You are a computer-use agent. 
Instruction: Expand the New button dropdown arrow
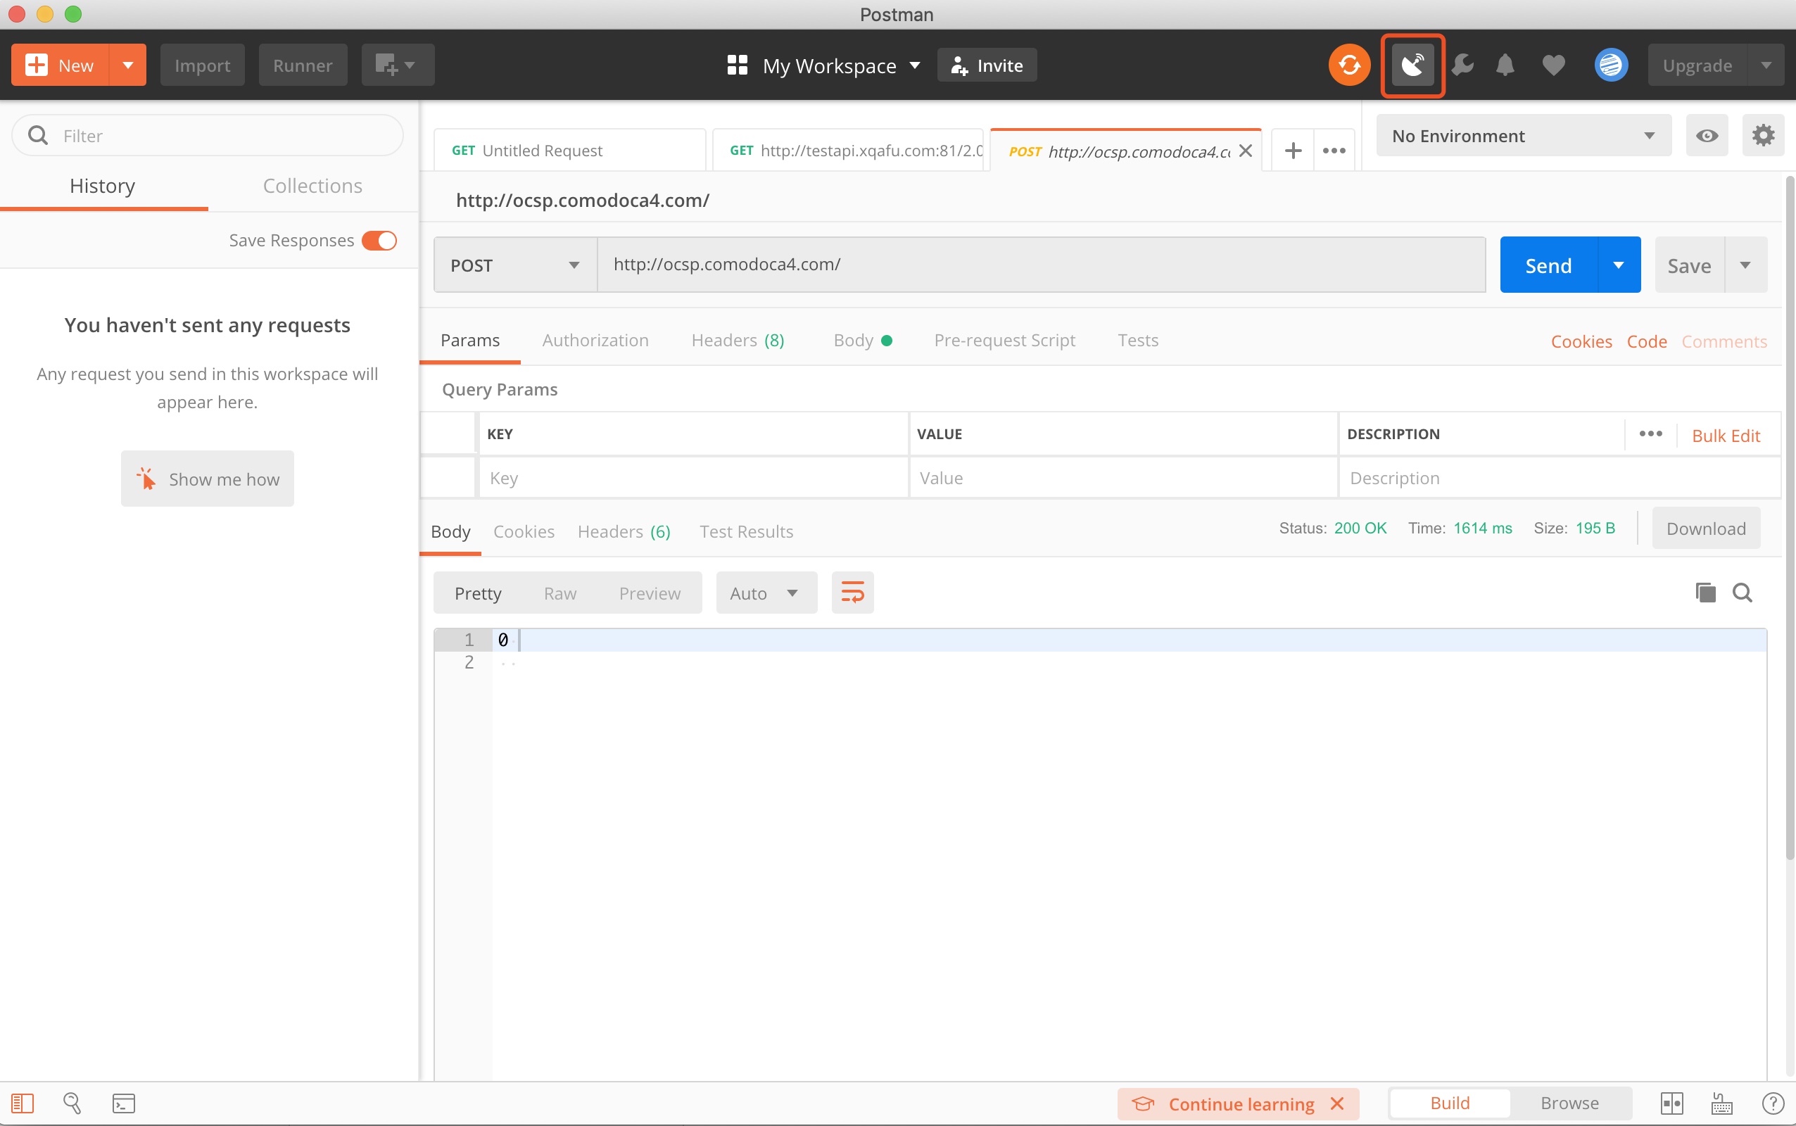pyautogui.click(x=128, y=65)
